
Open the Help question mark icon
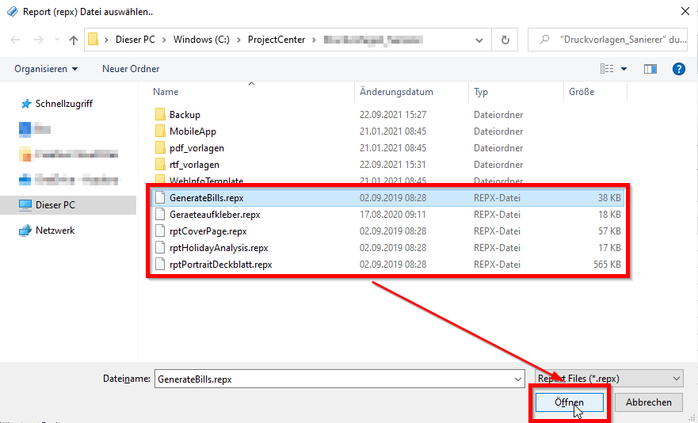tap(678, 69)
